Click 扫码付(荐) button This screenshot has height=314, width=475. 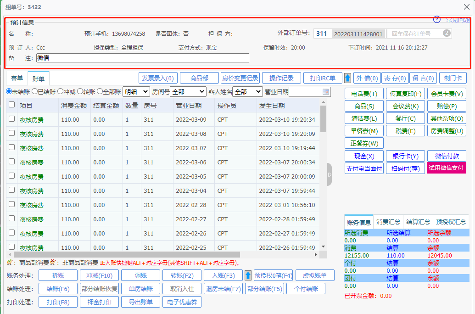click(405, 168)
